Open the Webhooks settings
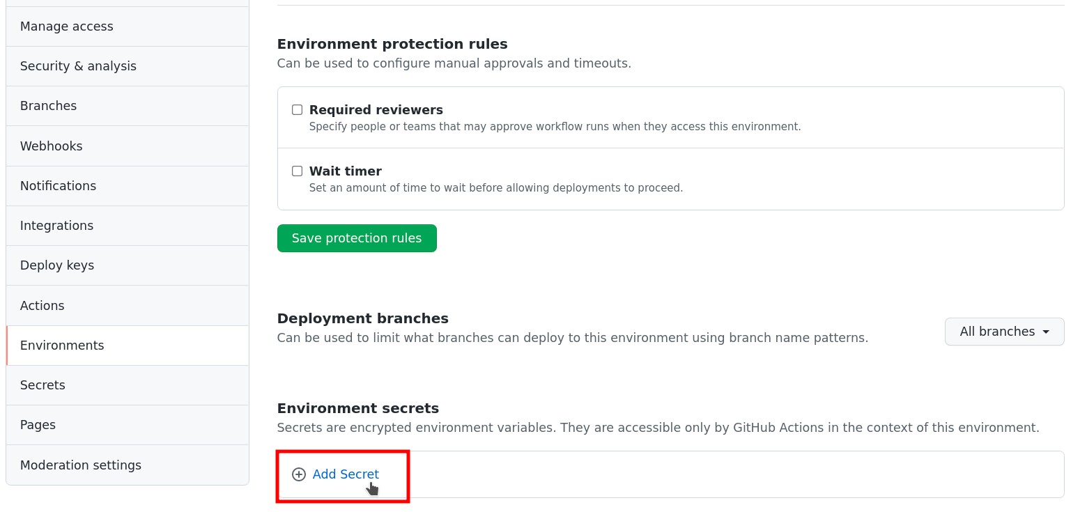Image resolution: width=1087 pixels, height=512 pixels. point(51,146)
